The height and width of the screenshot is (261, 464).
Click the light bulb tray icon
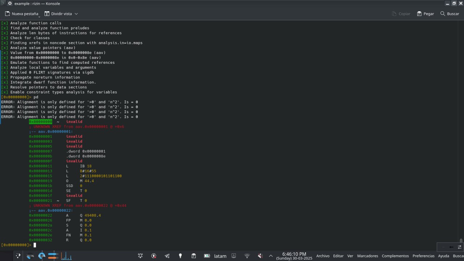(x=180, y=256)
